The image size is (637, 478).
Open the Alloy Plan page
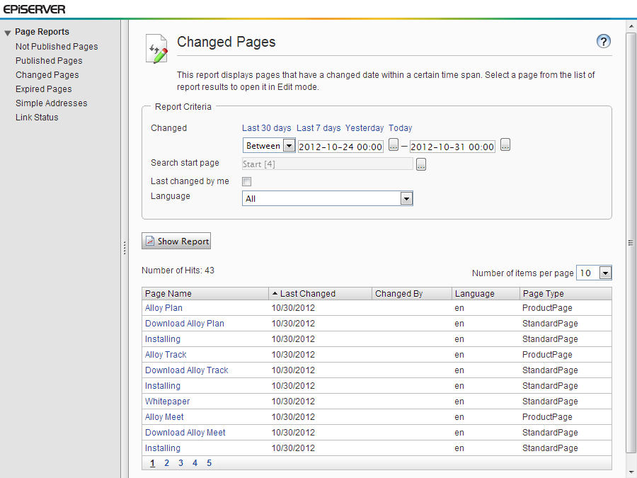point(163,308)
